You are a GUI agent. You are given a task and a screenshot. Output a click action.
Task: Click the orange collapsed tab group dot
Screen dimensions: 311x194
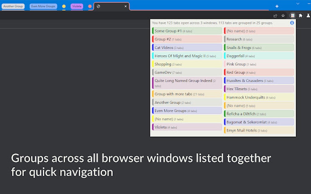pyautogui.click(x=89, y=6)
